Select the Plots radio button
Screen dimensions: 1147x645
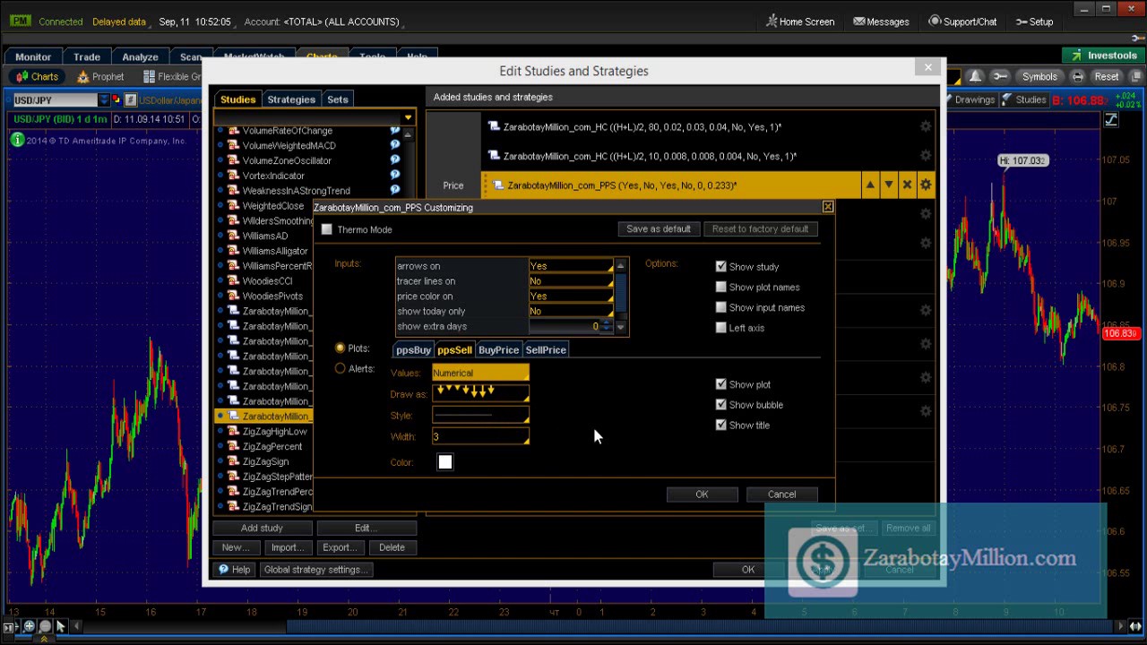[340, 348]
